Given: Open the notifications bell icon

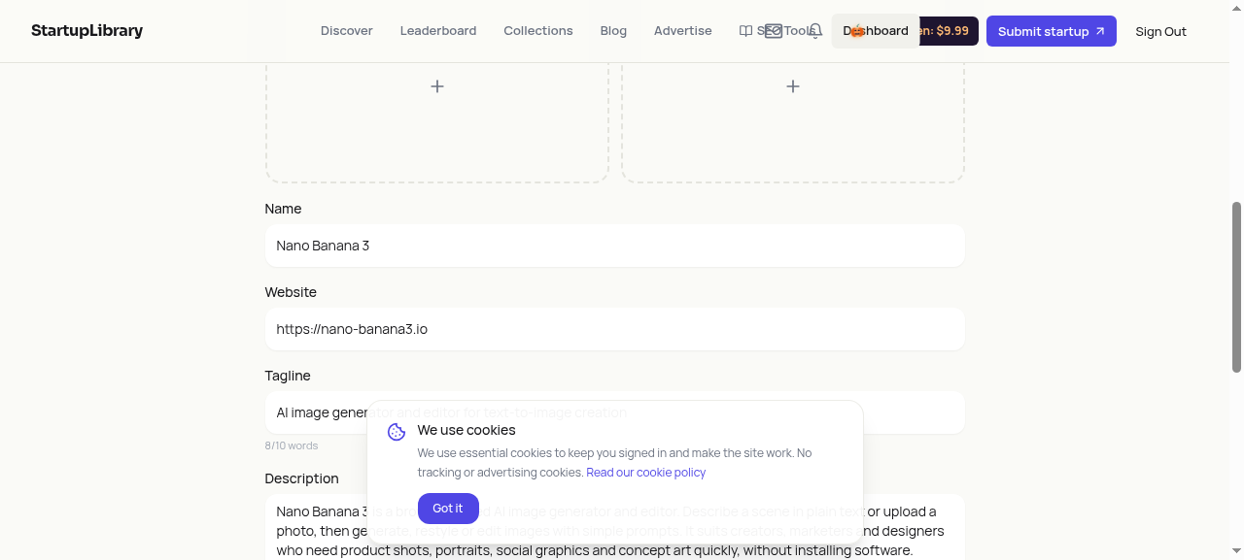Looking at the screenshot, I should [816, 31].
